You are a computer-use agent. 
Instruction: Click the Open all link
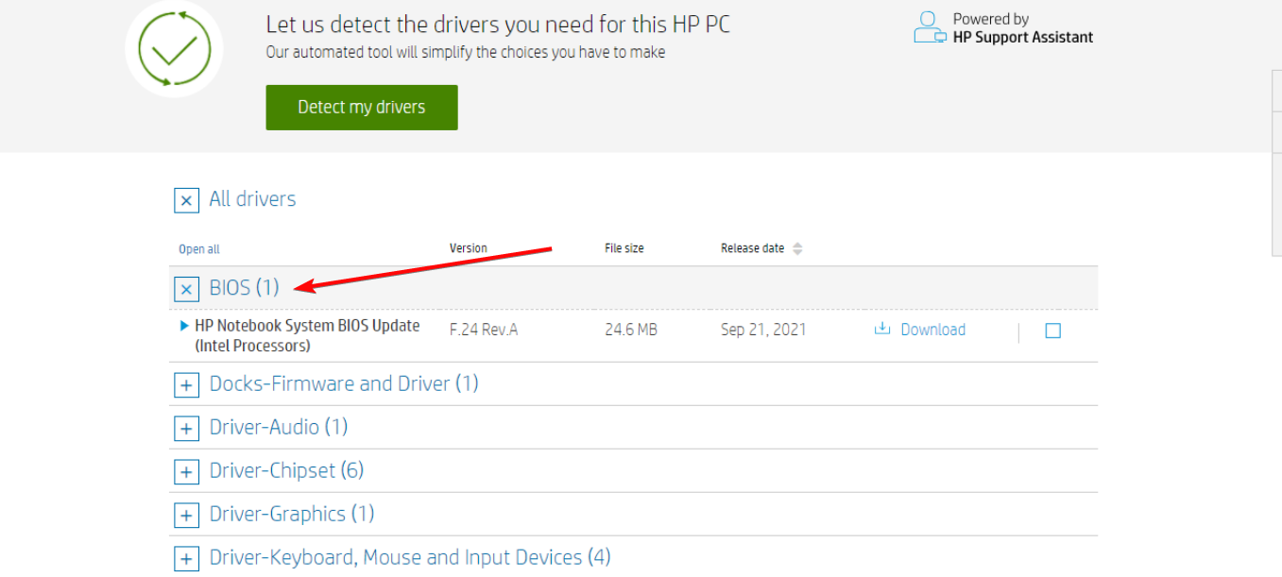199,249
